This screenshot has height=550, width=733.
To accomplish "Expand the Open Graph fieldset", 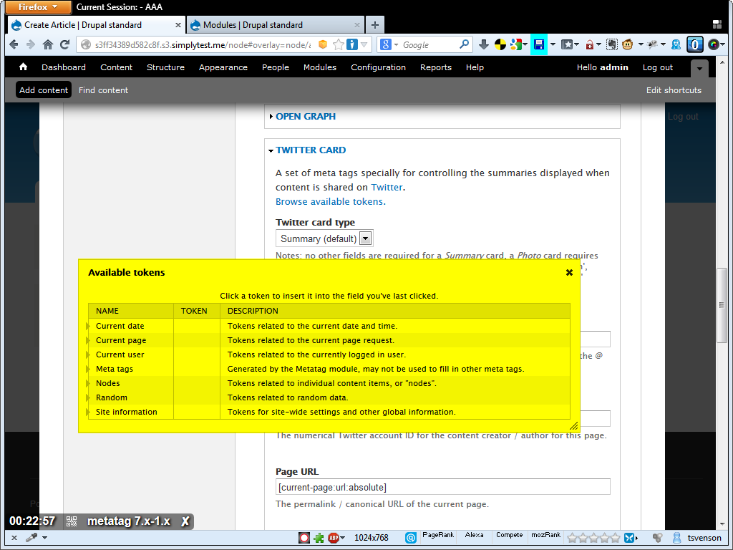I will point(305,117).
